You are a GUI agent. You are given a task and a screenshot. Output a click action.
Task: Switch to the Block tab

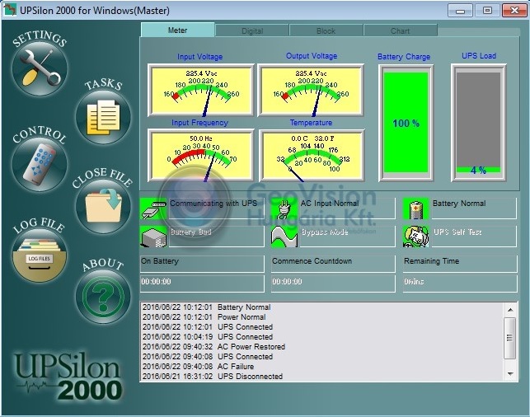point(326,30)
